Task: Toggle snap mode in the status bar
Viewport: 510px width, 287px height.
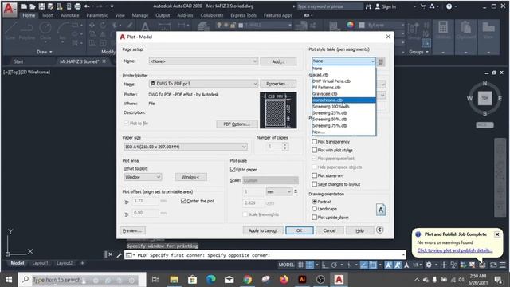Action: click(x=310, y=265)
